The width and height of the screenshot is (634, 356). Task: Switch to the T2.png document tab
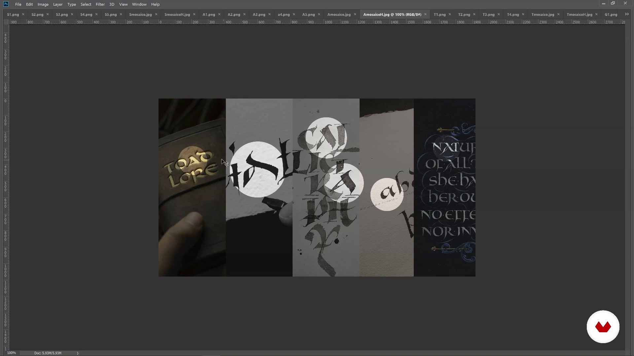point(464,15)
